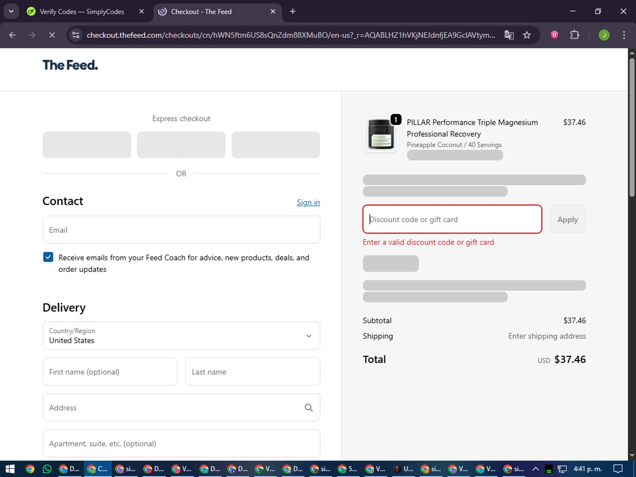Click the forward navigation arrow

click(32, 35)
